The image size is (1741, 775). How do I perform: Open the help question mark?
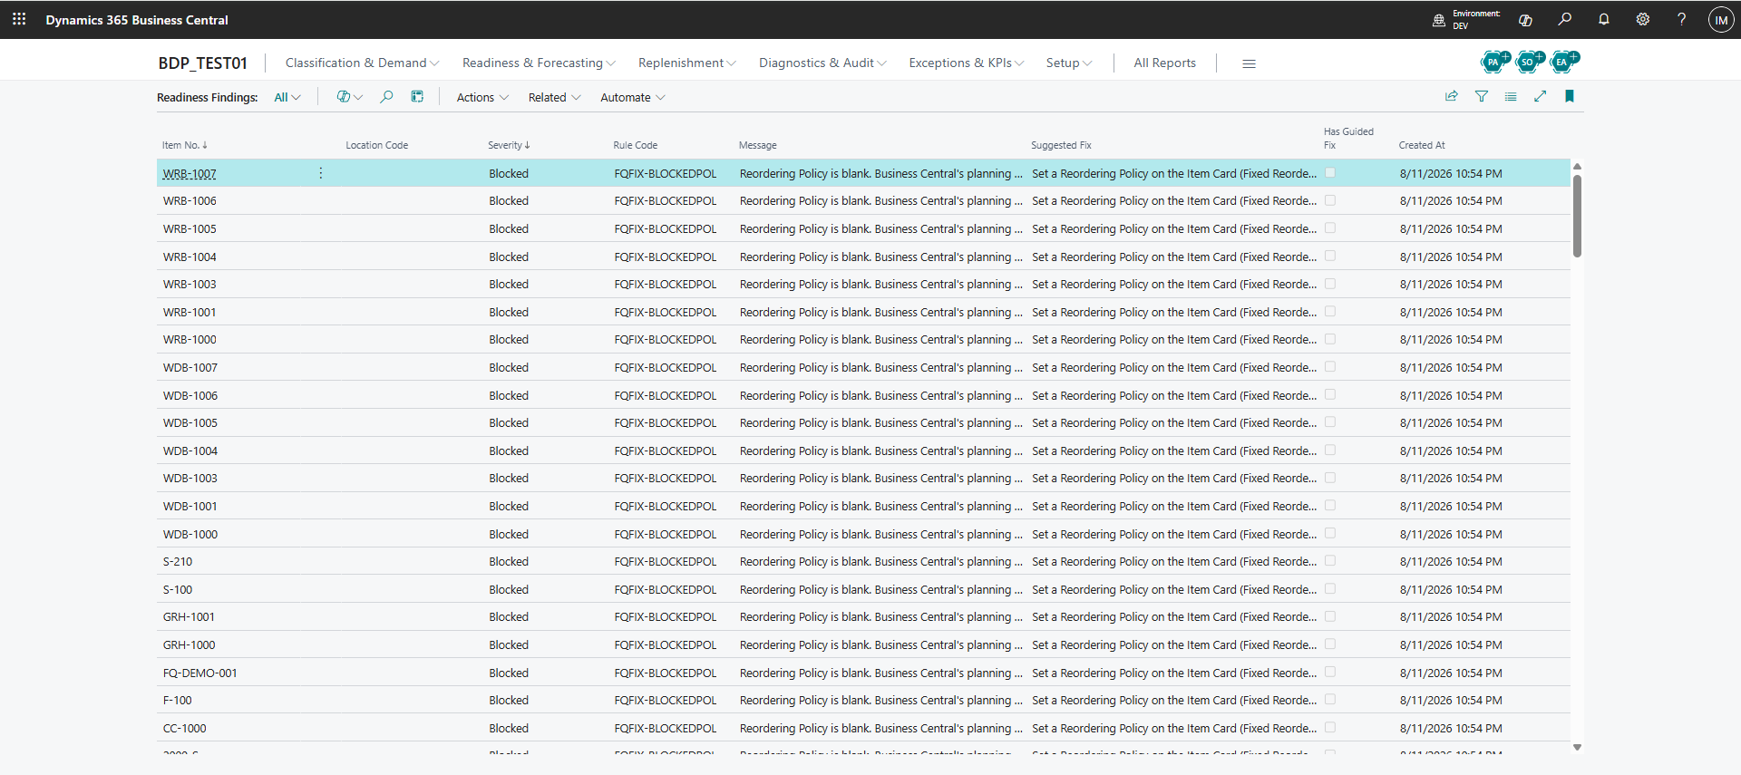tap(1681, 19)
